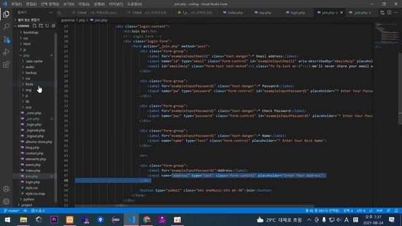Open the Run and Debug view
The height and width of the screenshot is (226, 402).
(x=6, y=51)
